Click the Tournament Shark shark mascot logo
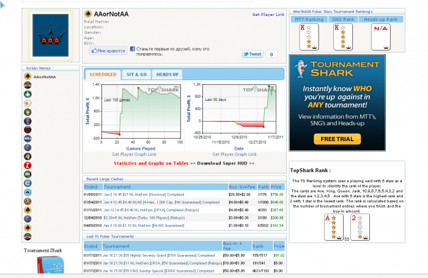428x278 pixels. [301, 69]
